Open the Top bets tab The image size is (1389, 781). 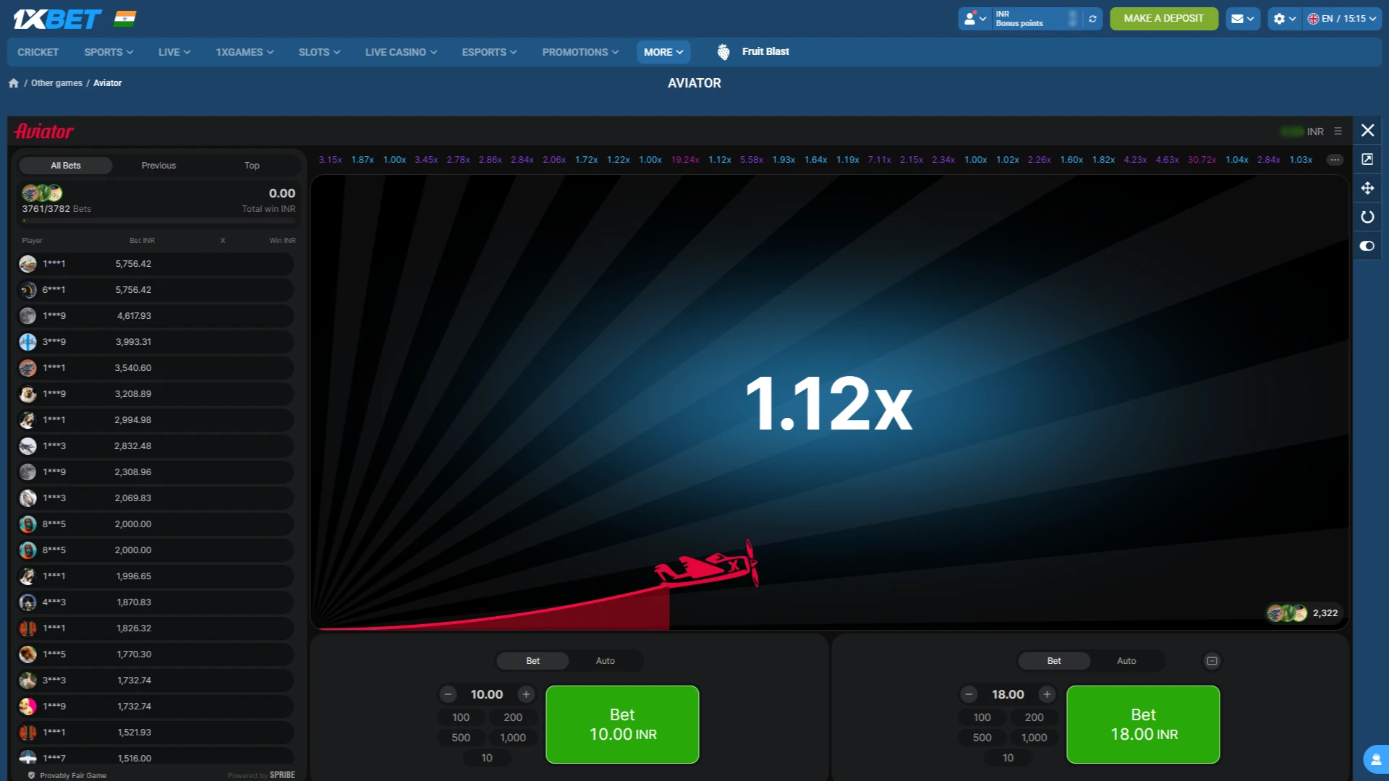tap(251, 166)
